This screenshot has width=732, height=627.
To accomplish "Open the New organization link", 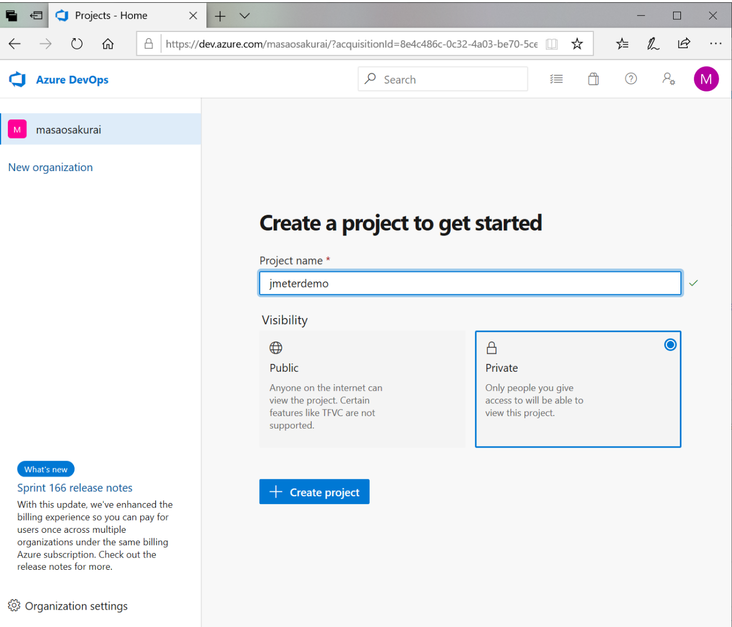I will 50,167.
